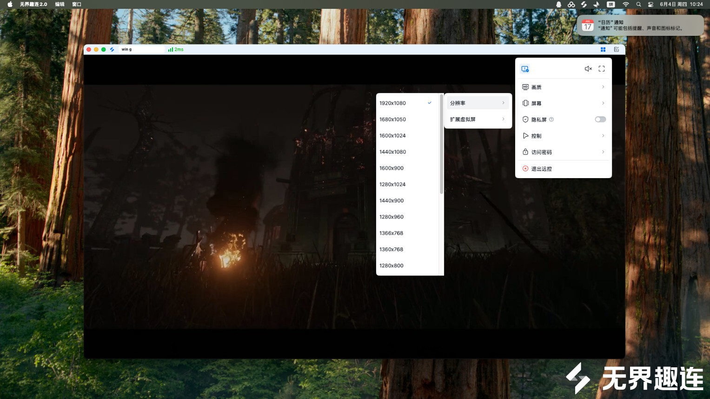The height and width of the screenshot is (399, 710).
Task: Click the lock icon beside 访问密码
Action: (525, 152)
